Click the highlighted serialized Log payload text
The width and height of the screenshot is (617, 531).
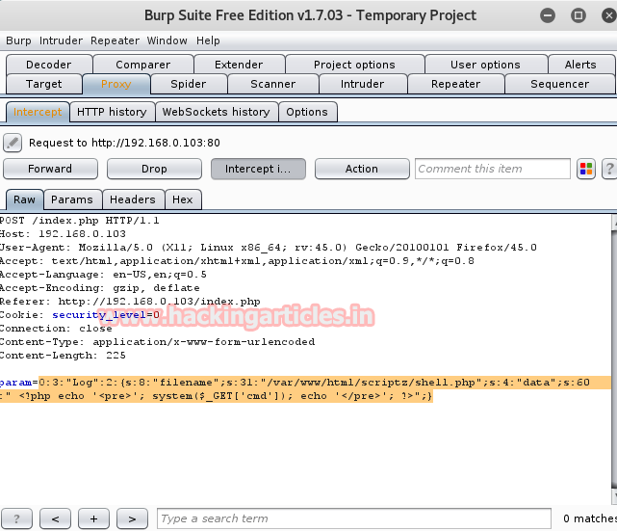pyautogui.click(x=305, y=389)
